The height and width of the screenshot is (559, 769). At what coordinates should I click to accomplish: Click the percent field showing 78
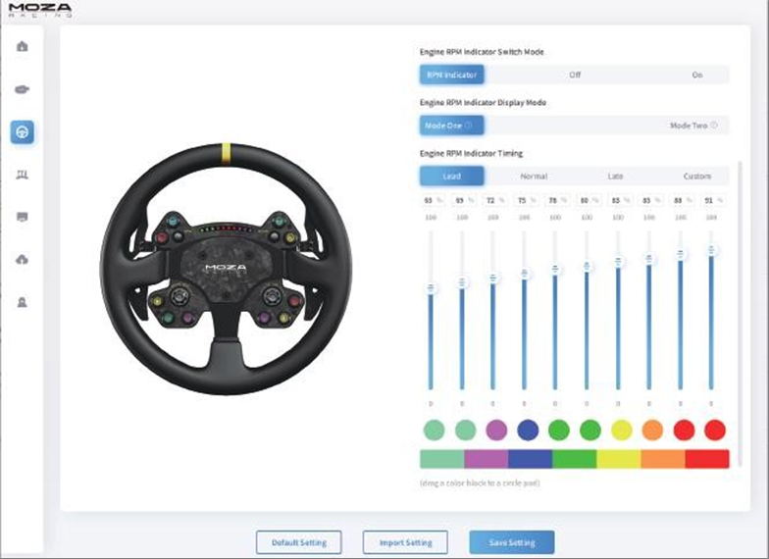pos(557,200)
